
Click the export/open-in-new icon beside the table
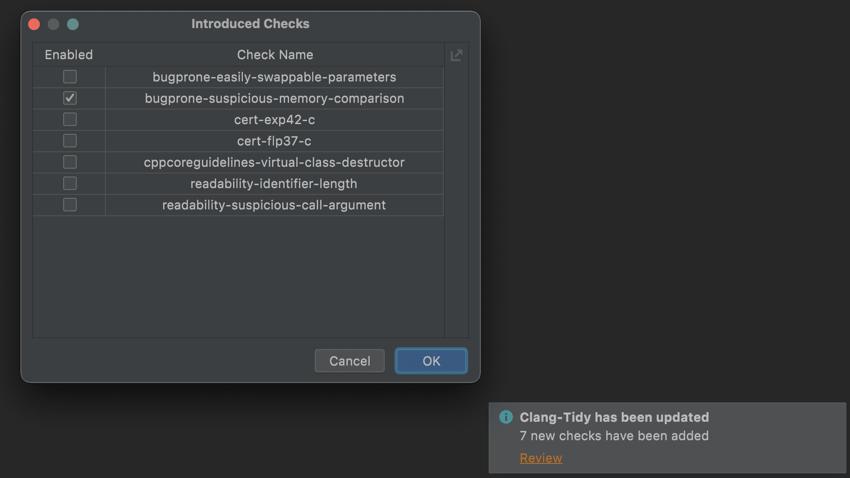[456, 55]
